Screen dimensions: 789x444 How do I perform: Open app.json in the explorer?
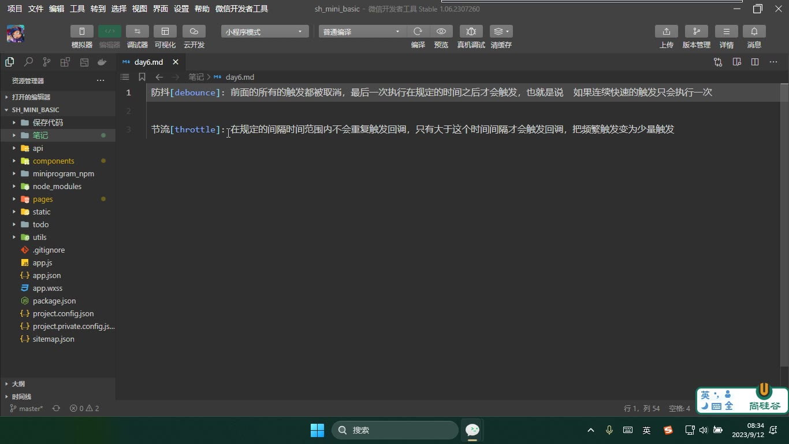pyautogui.click(x=58, y=275)
